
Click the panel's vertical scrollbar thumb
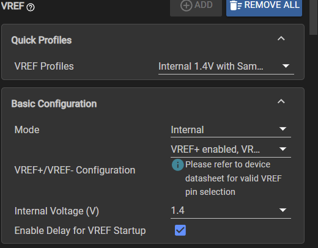pyautogui.click(x=314, y=17)
